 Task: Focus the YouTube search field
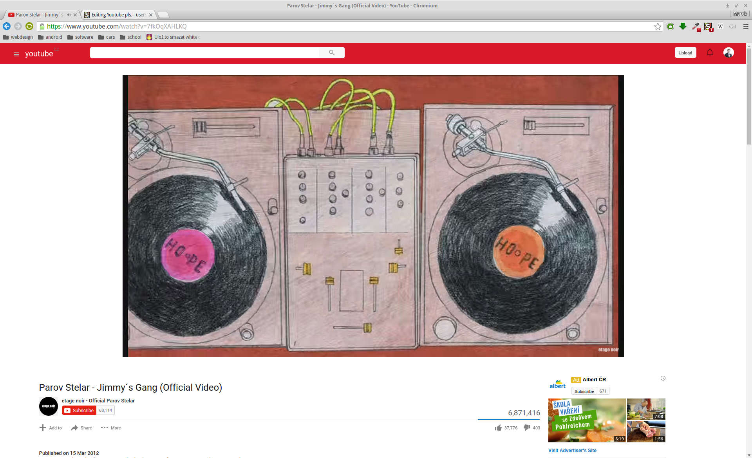click(x=204, y=52)
